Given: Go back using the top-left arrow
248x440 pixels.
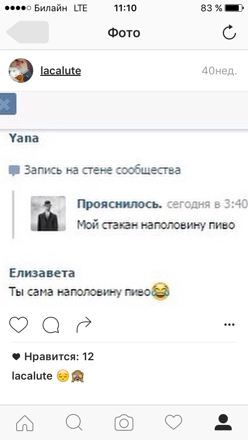Looking at the screenshot, I should point(27,32).
